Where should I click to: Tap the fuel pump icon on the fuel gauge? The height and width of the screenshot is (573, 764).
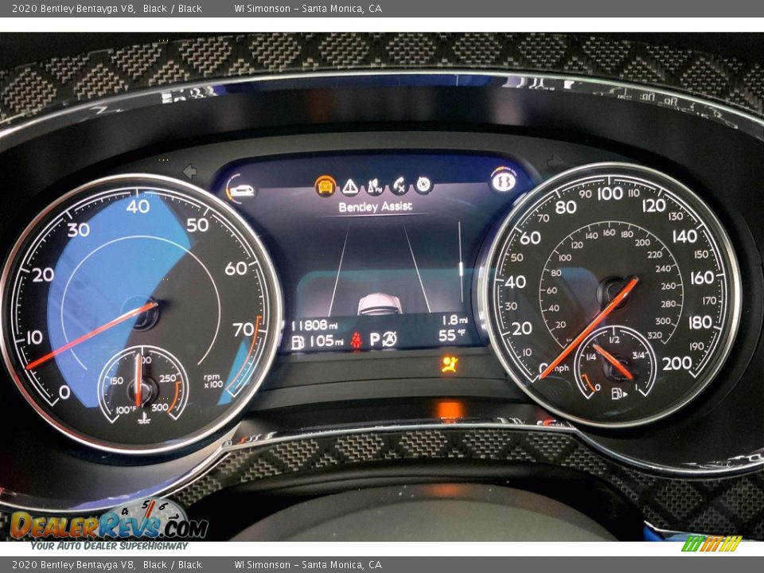coord(618,393)
